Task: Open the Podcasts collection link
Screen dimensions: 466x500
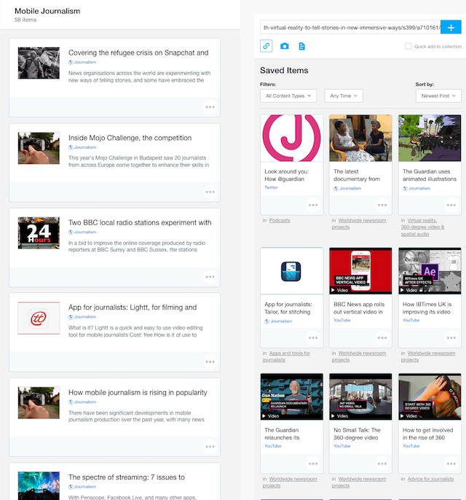Action: tap(279, 220)
